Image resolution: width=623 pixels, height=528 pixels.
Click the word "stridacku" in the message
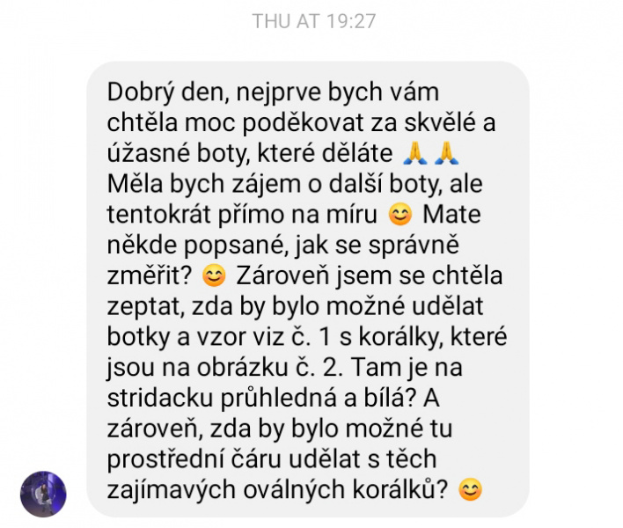pyautogui.click(x=160, y=398)
